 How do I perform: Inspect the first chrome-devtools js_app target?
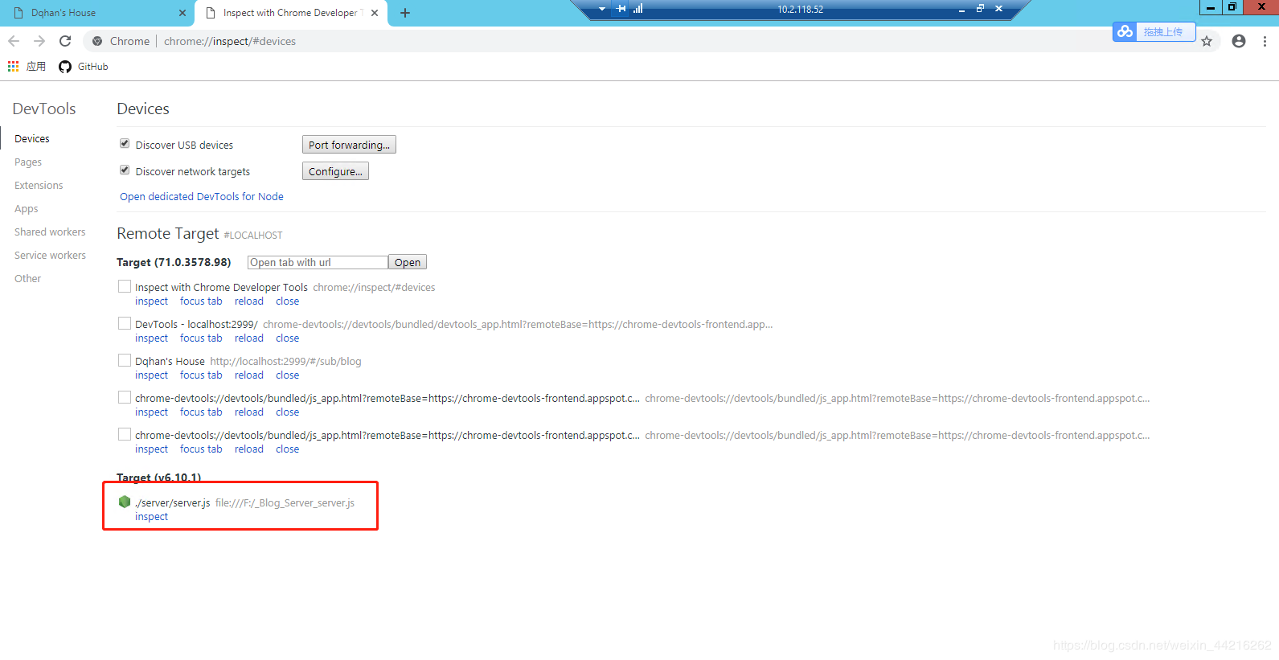152,412
